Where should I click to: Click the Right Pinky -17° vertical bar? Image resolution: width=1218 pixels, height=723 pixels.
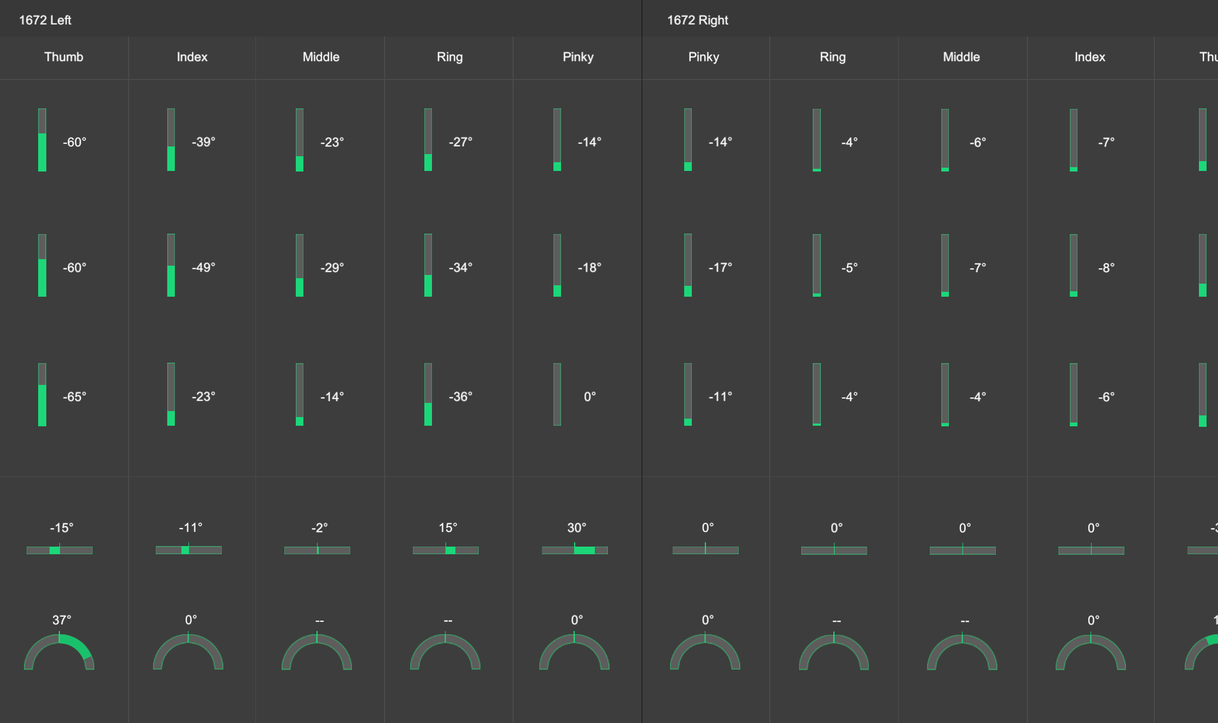(688, 265)
